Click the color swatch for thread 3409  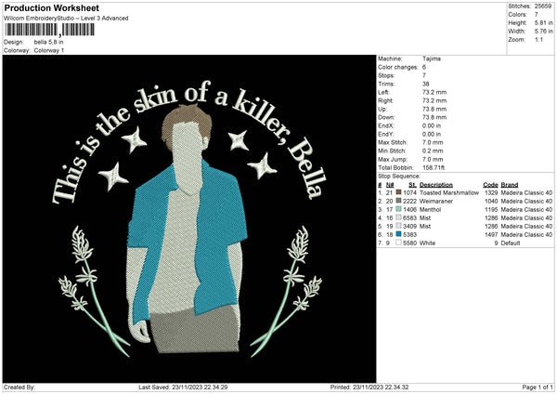pos(398,226)
